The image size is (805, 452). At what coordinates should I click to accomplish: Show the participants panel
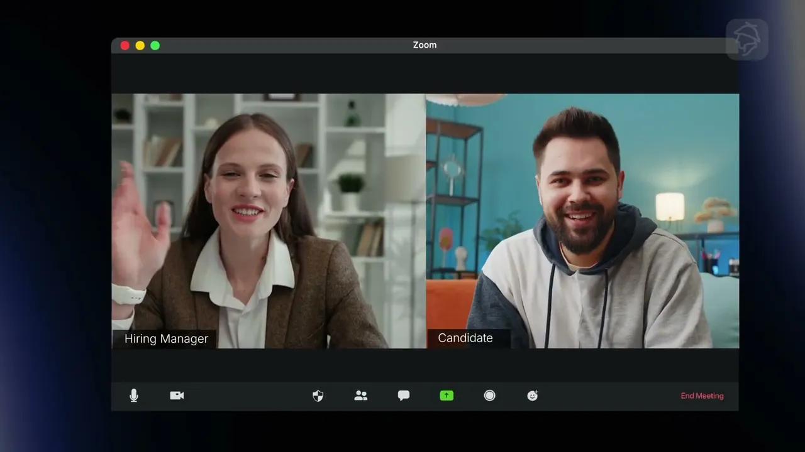point(361,395)
